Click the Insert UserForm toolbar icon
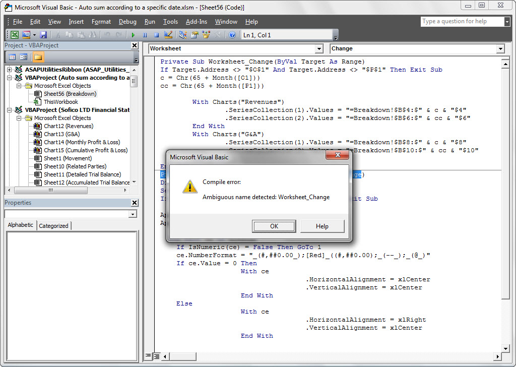The width and height of the screenshot is (516, 367). pyautogui.click(x=26, y=35)
